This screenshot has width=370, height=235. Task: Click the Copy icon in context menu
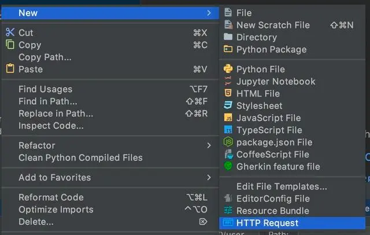coord(10,45)
